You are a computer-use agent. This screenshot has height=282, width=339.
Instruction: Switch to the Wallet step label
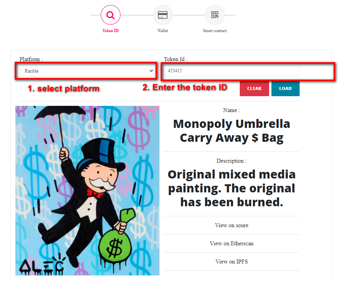pyautogui.click(x=163, y=31)
